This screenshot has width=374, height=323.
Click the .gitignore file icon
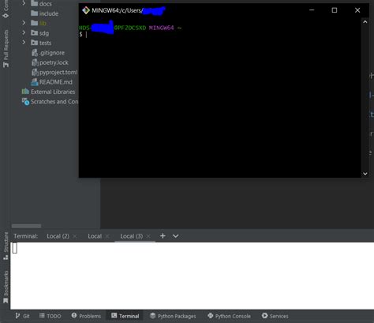click(35, 53)
